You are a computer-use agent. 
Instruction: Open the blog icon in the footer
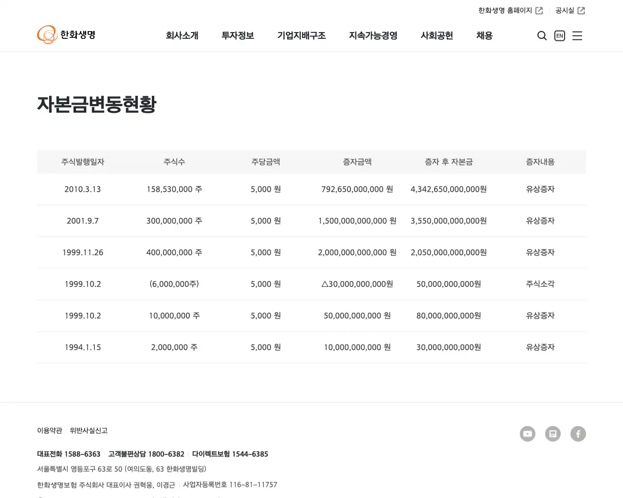553,434
